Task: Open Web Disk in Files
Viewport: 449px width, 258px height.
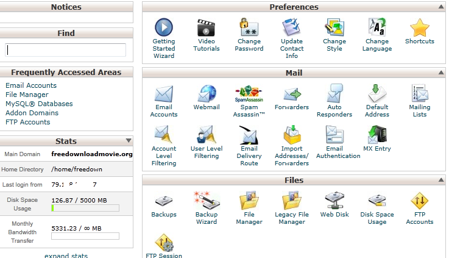Action: click(x=334, y=200)
